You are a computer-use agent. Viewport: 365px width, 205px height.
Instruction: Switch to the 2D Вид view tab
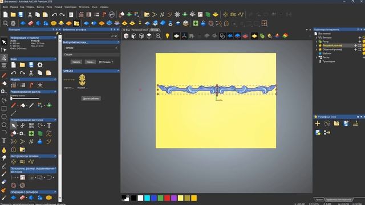click(136, 30)
